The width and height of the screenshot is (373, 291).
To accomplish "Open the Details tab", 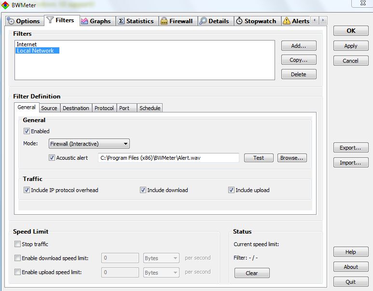I will click(x=216, y=21).
